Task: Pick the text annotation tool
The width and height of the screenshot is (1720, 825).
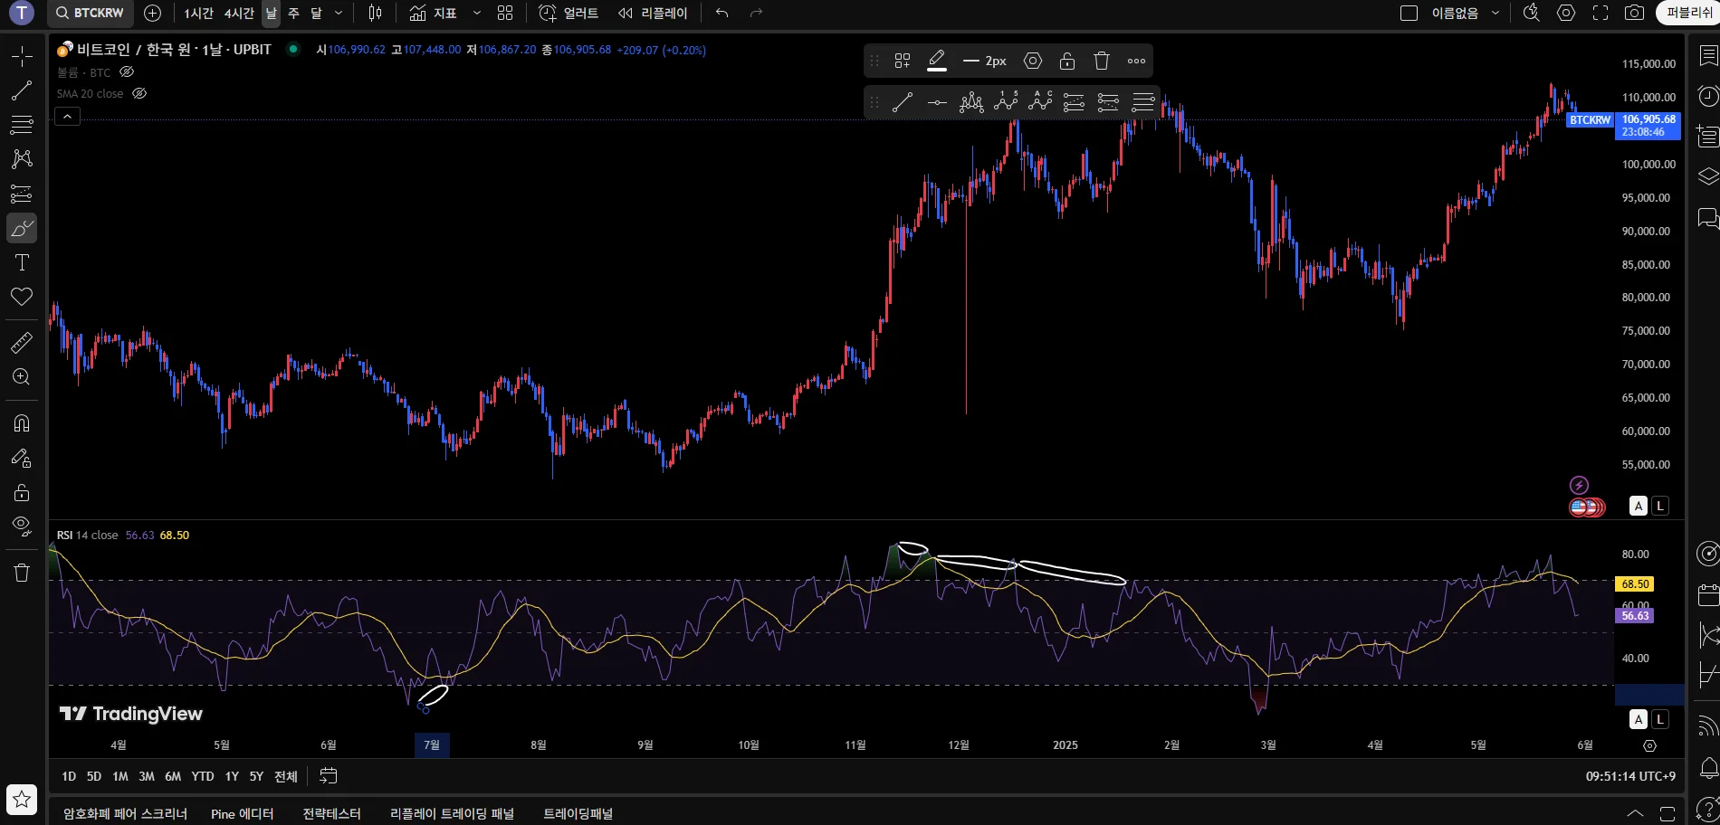Action: point(22,262)
